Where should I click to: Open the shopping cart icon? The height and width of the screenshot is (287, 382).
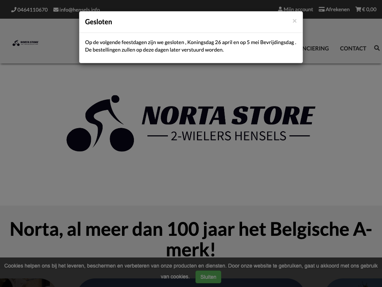click(x=358, y=9)
